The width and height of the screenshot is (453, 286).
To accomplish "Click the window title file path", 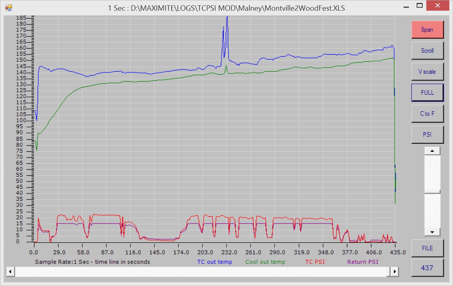I will 238,8.
